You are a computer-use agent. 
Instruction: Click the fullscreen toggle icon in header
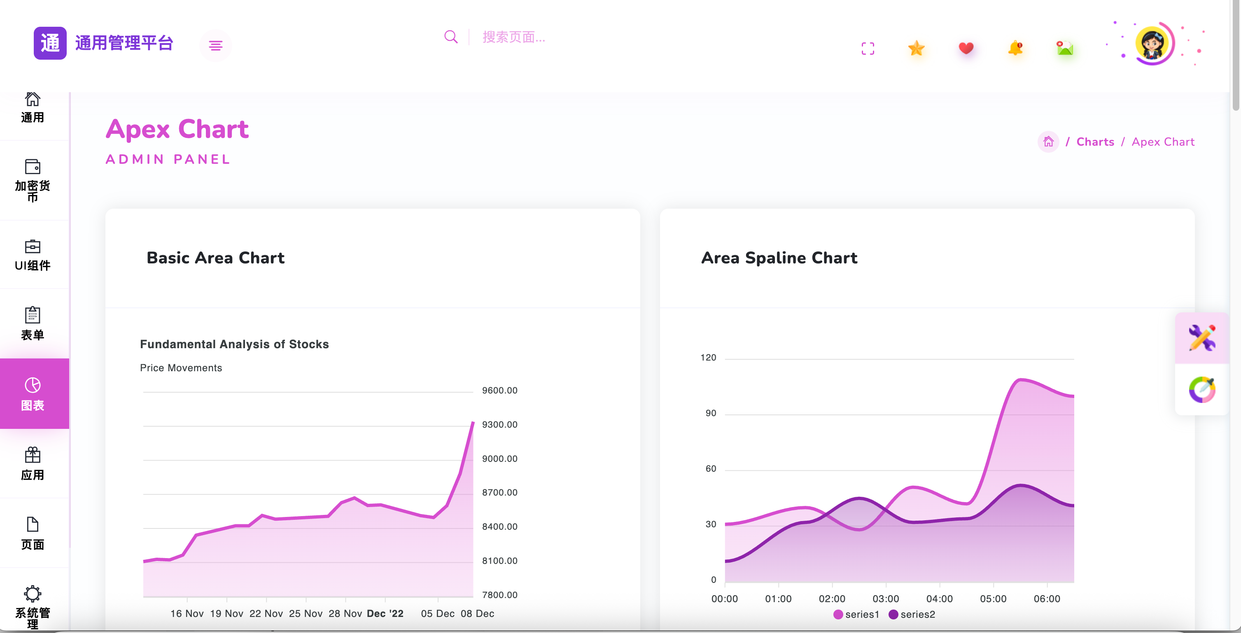[868, 49]
